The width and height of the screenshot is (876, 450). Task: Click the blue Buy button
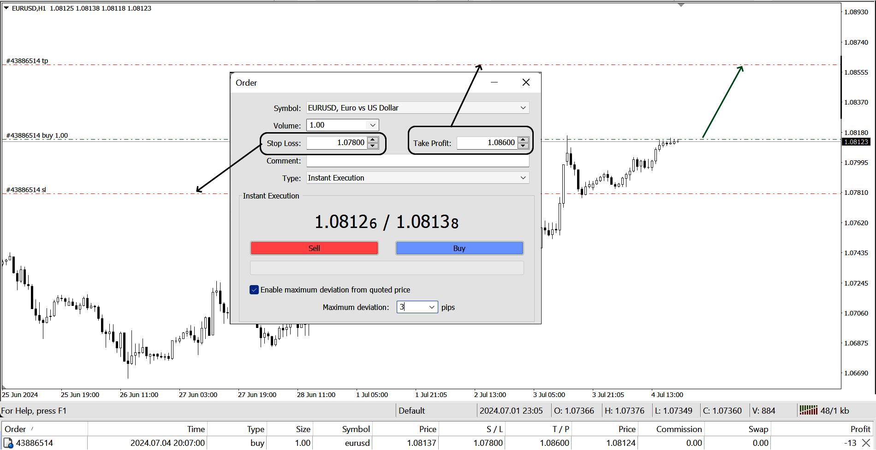459,248
